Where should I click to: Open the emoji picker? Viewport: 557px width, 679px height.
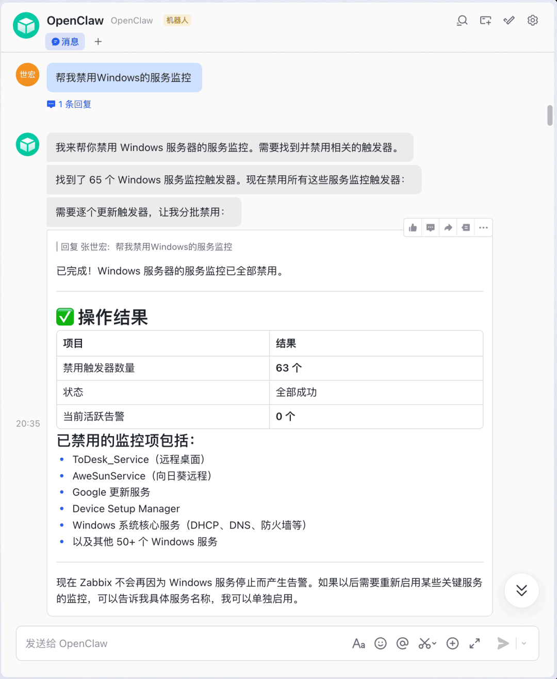(x=381, y=643)
